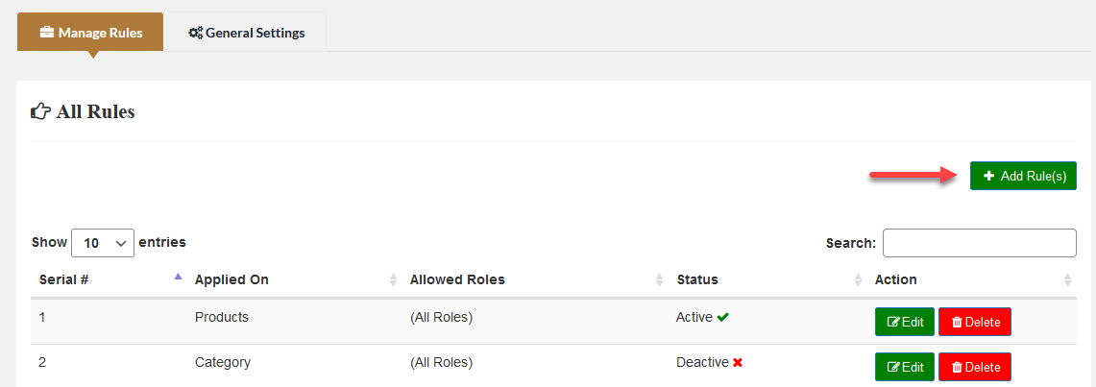Delete the Products rule in row 1
This screenshot has width=1096, height=387.
(974, 322)
